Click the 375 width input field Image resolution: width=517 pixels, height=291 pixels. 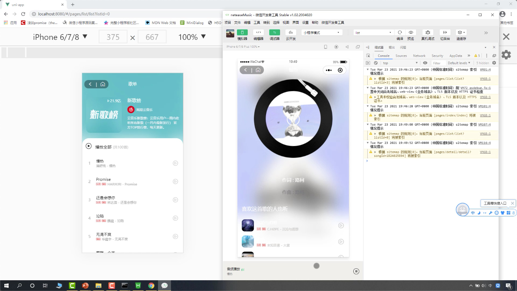pos(113,37)
